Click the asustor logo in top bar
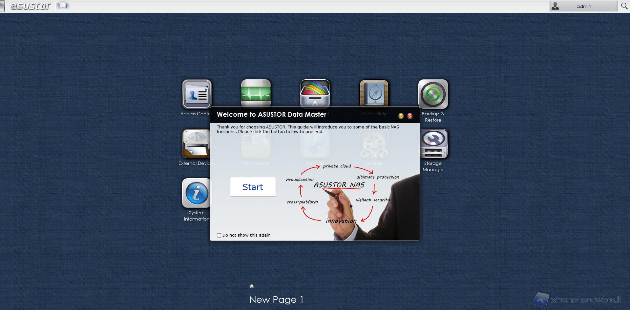Image resolution: width=630 pixels, height=310 pixels. 31,6
